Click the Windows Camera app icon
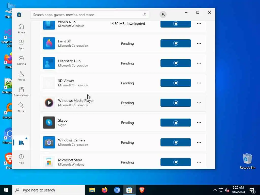This screenshot has width=260, height=195. 49,142
